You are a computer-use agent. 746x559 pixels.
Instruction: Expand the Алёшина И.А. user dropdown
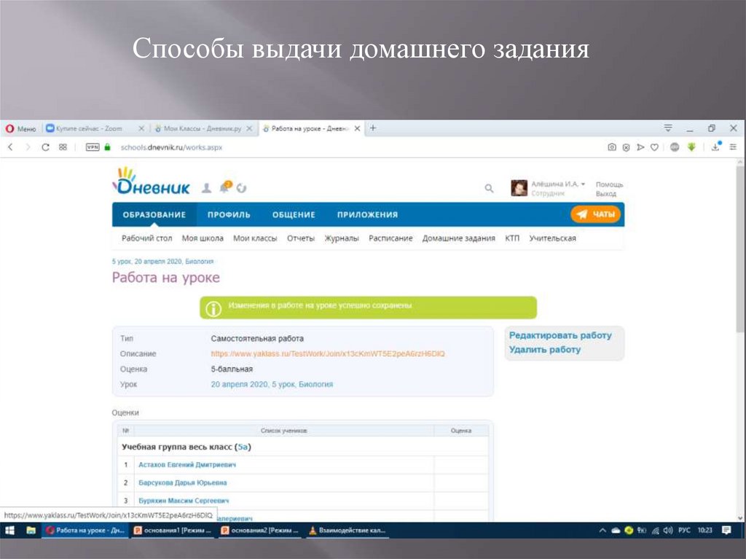558,184
